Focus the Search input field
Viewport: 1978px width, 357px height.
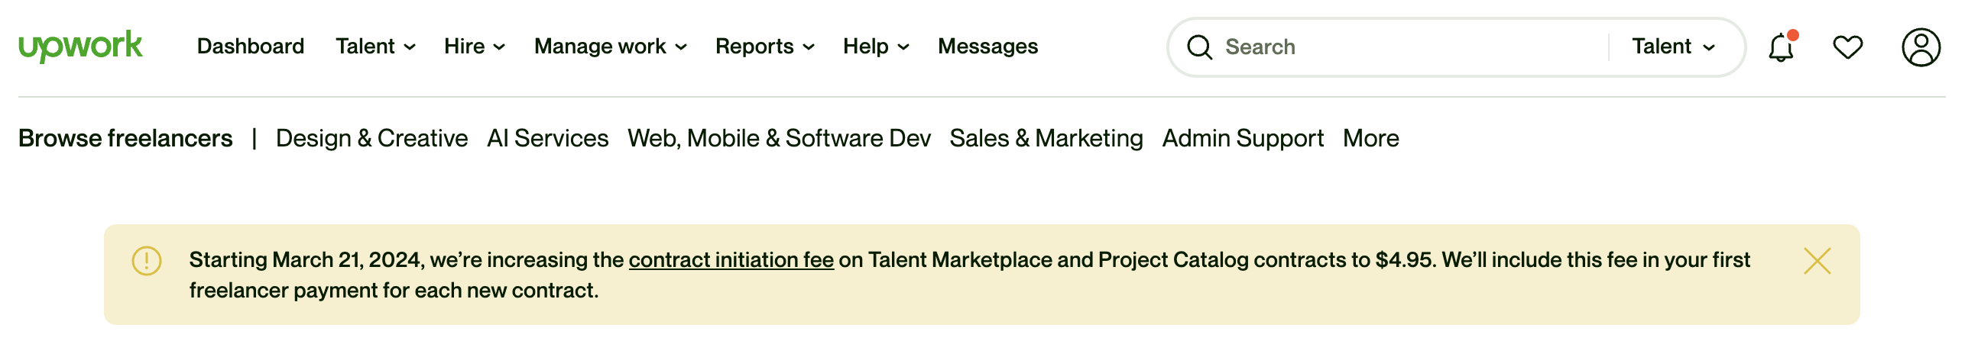(1413, 47)
